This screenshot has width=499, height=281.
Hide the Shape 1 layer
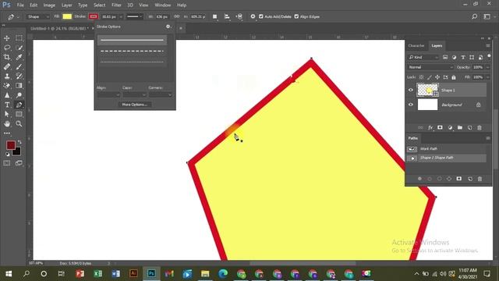(411, 91)
